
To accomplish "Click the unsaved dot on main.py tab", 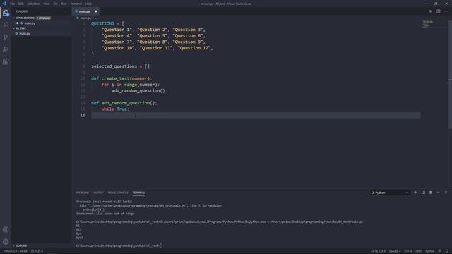I will coord(96,11).
